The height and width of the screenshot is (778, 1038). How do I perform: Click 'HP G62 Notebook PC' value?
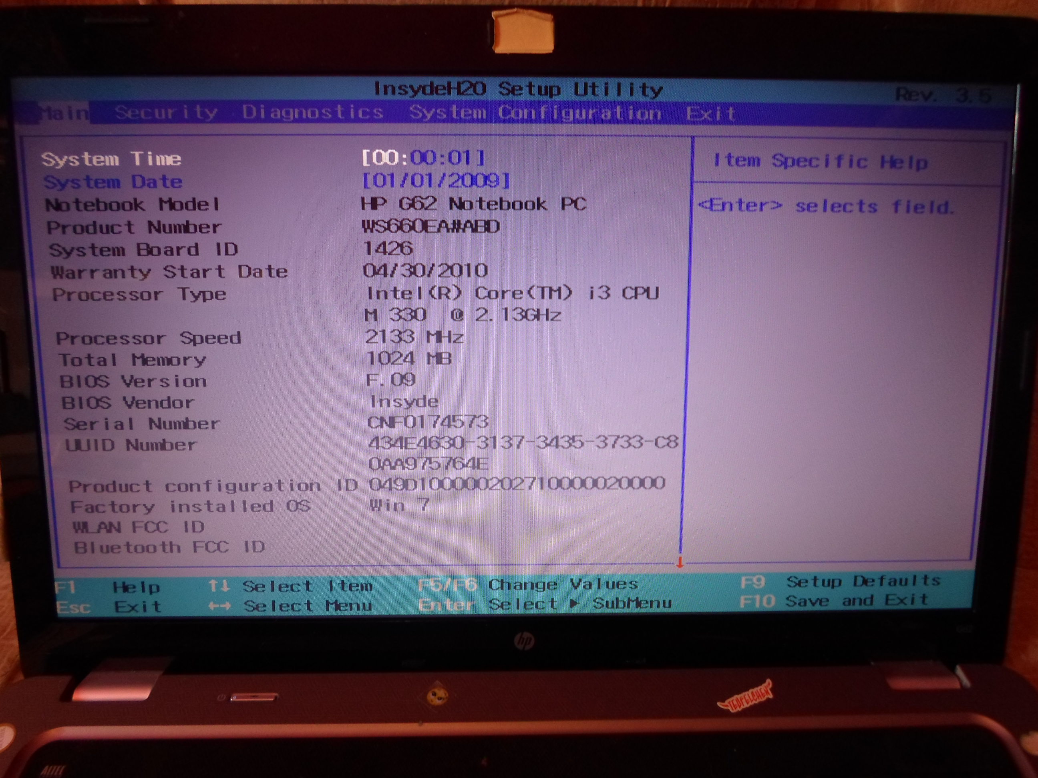473,204
